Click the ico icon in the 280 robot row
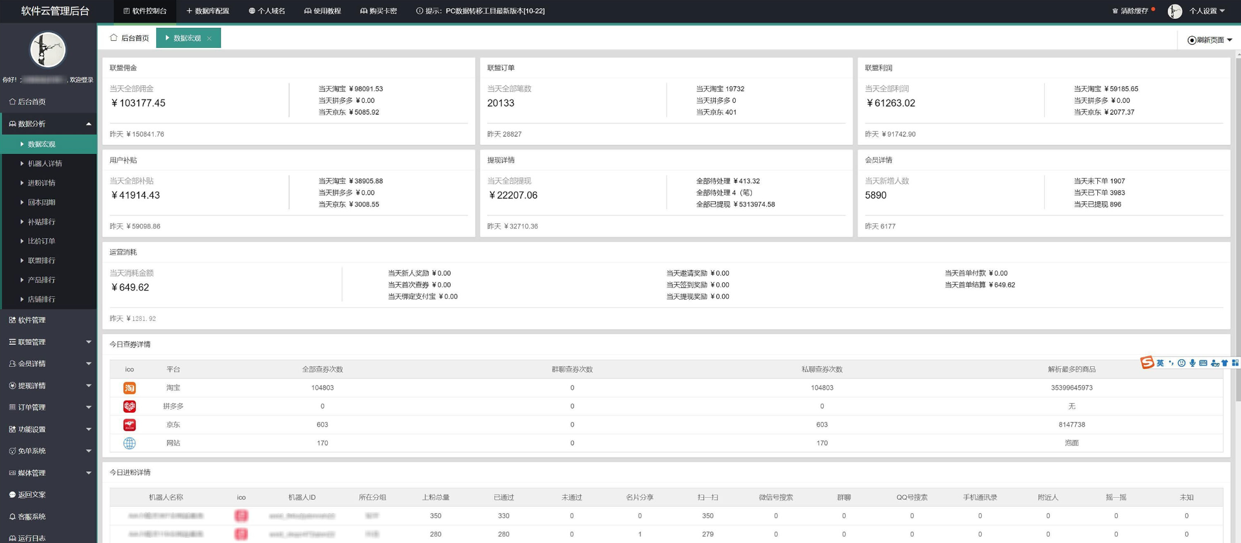The height and width of the screenshot is (543, 1241). (241, 534)
